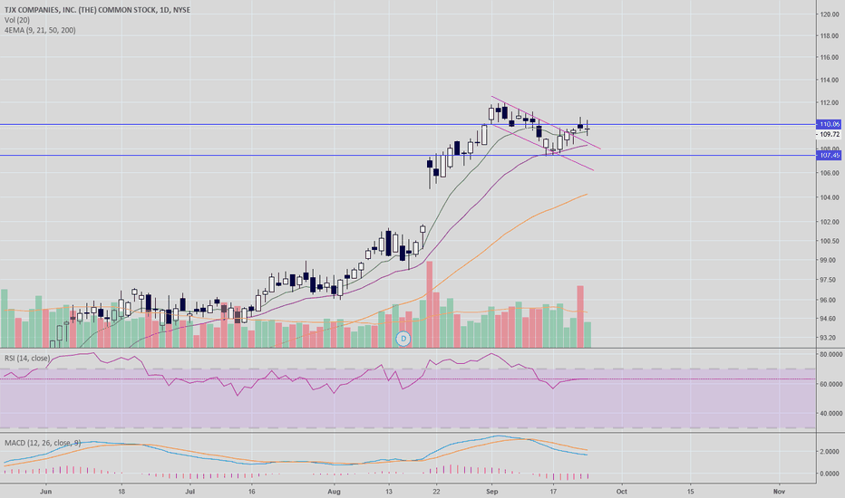Viewport: 845px width, 498px height.
Task: Click the Oct date label on time axis
Action: [x=621, y=492]
